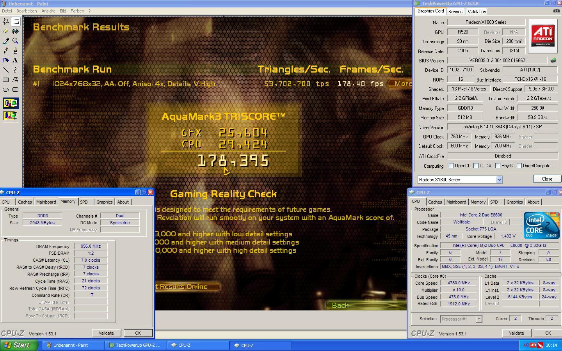Click the Close button in GPU-Z
Screen dimensions: 562x351
tap(547, 179)
